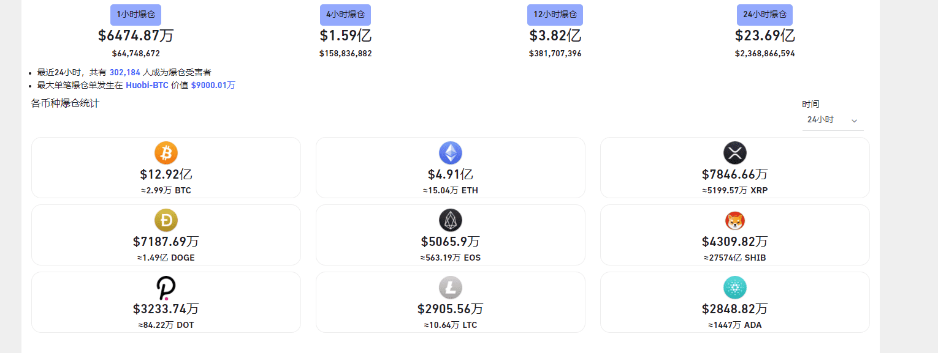Click the Ethereum diamond icon
This screenshot has width=938, height=353.
click(451, 152)
